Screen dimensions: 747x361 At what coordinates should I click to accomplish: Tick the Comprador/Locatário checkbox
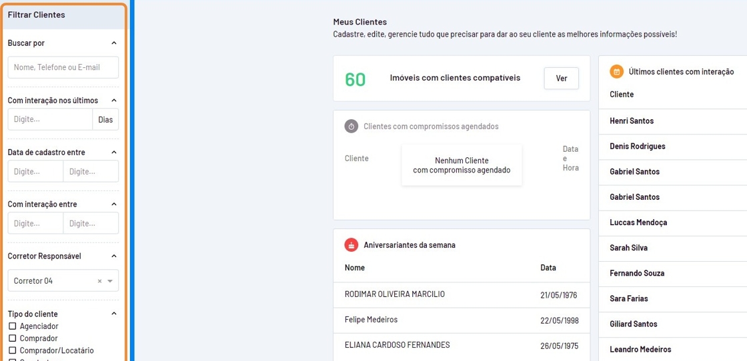[x=13, y=350]
